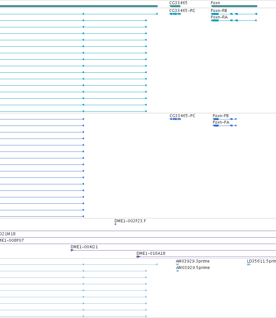Select the CG33465-RC transcript glyph
276x318 pixels.
(x=175, y=14)
